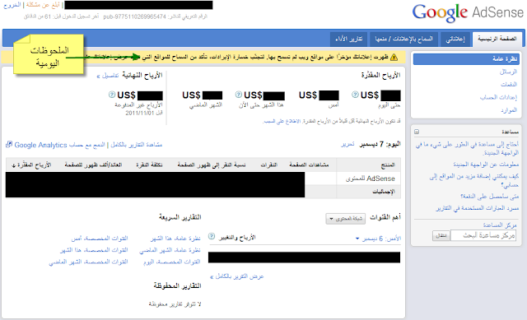Open 'القنوات المخصصة: أمس' quick report
Image resolution: width=527 pixels, height=320 pixels.
100,239
